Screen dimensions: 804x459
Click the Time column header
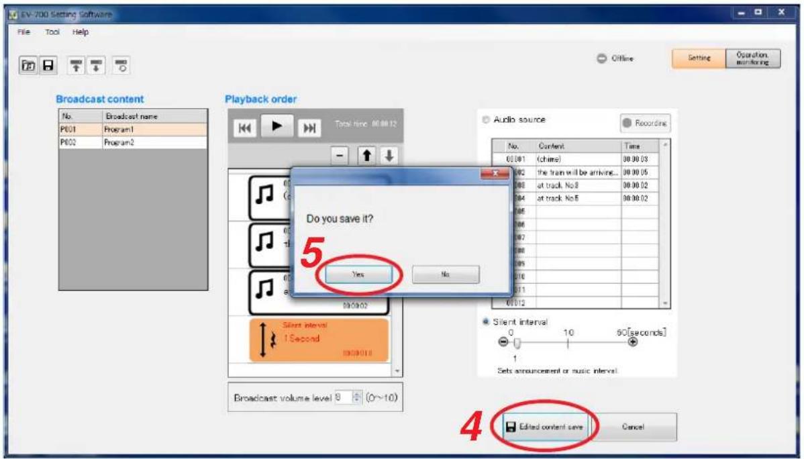tap(640, 146)
